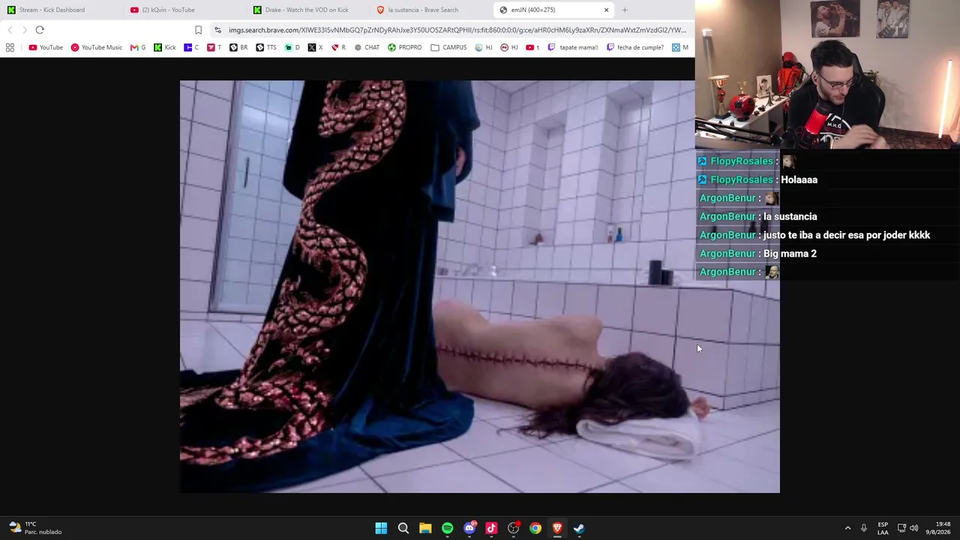Open File Explorer from the taskbar
This screenshot has width=960, height=540.
(425, 528)
